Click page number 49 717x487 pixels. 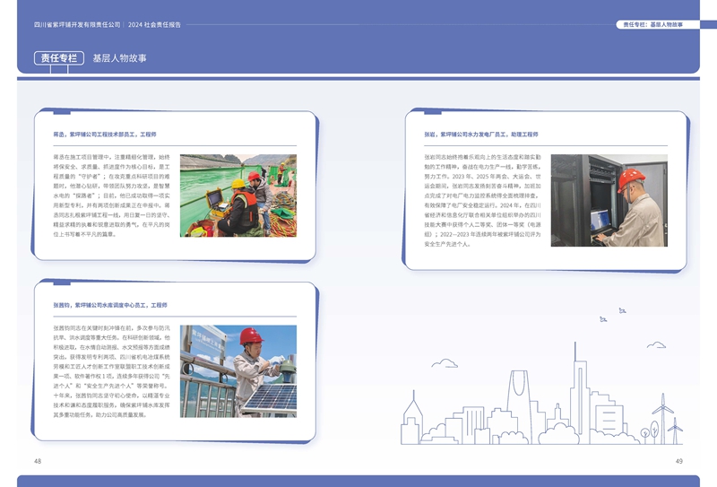coord(678,461)
